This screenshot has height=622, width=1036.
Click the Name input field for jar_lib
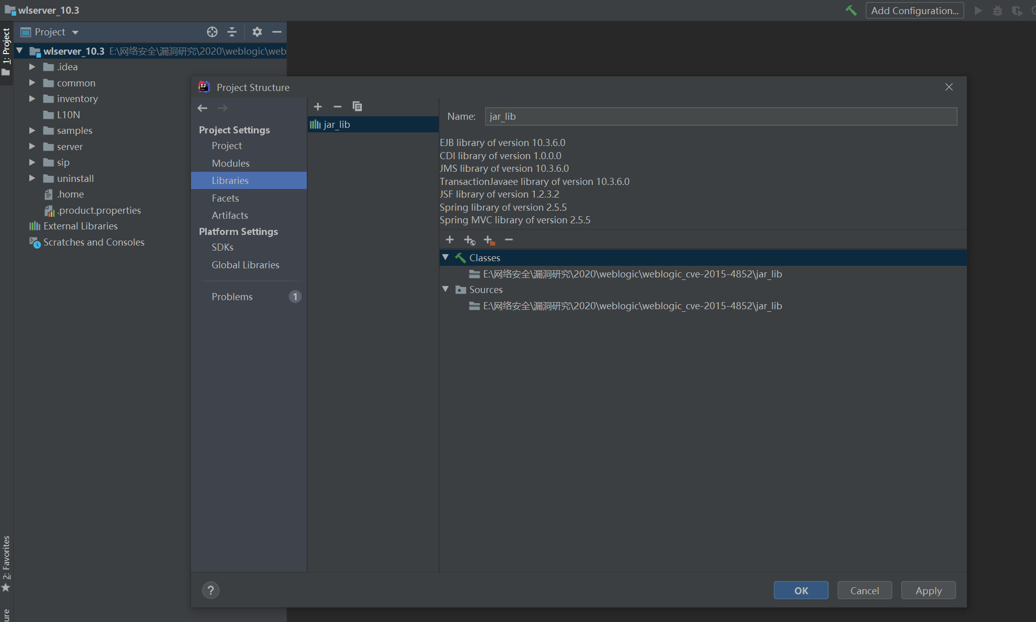(721, 116)
